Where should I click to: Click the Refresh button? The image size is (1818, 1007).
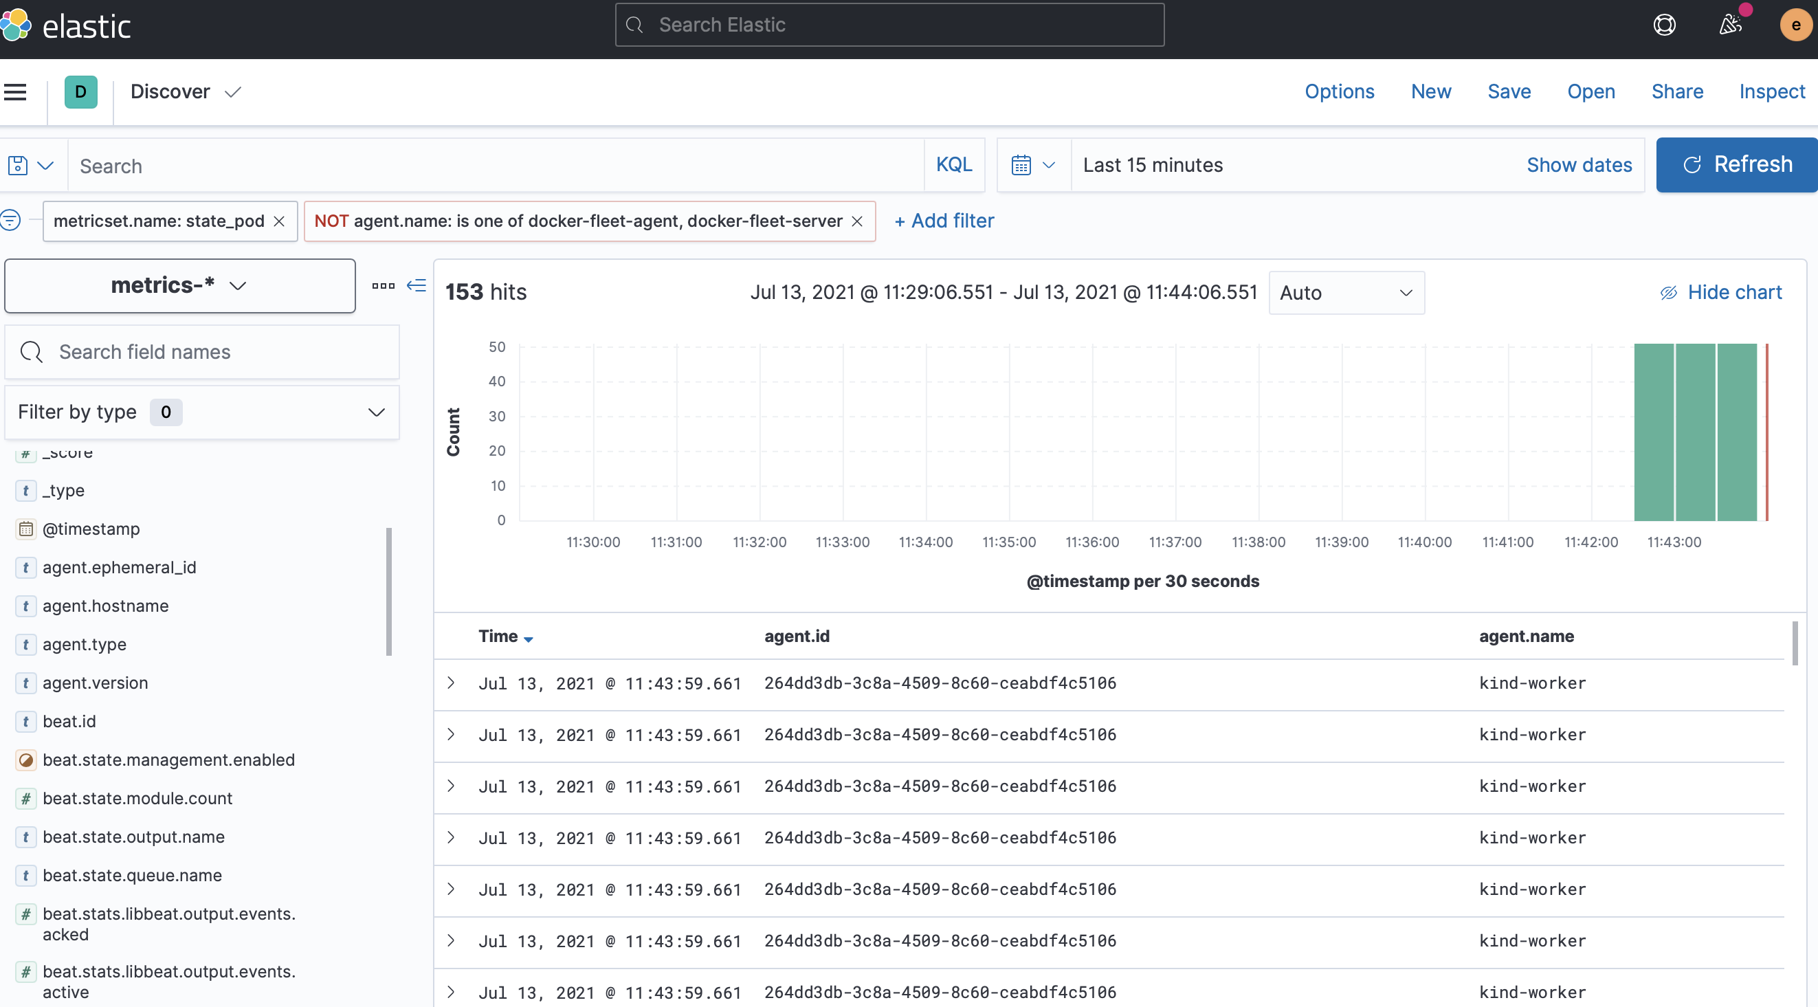tap(1736, 164)
